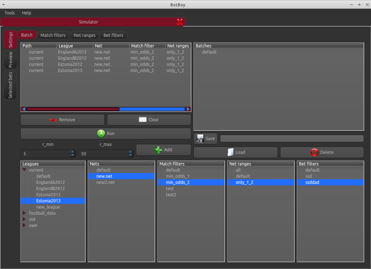Open the Tools menu
The width and height of the screenshot is (371, 269).
[10, 13]
